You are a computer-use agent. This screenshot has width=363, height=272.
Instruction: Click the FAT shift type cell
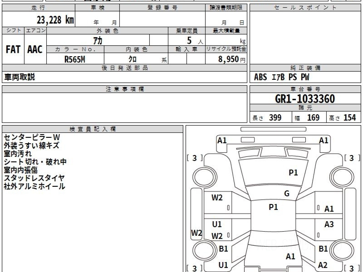(x=13, y=50)
